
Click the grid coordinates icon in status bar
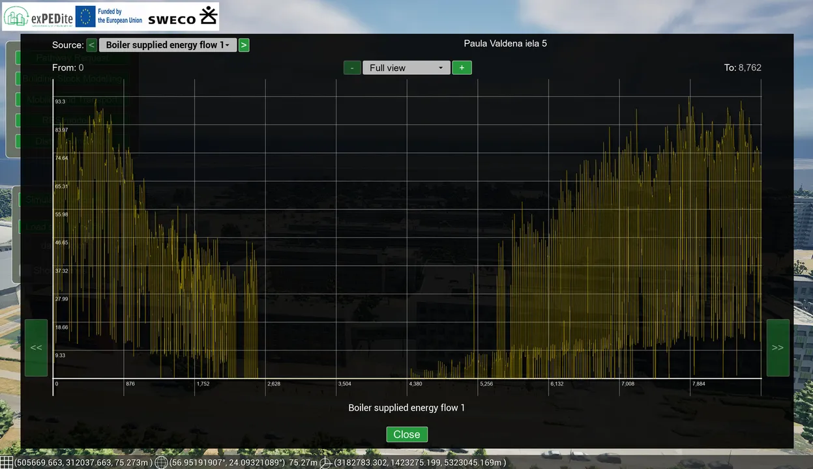[x=7, y=462]
